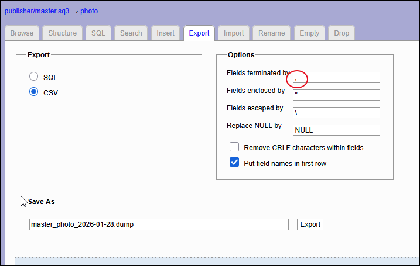Click the Fields terminated by input

[336, 77]
